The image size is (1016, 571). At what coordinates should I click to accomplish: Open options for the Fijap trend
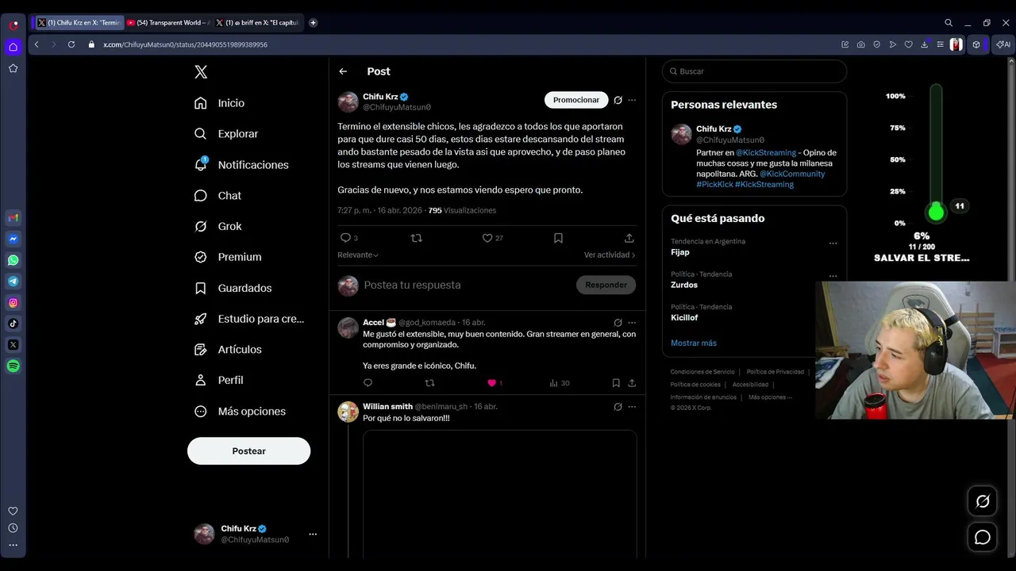833,243
